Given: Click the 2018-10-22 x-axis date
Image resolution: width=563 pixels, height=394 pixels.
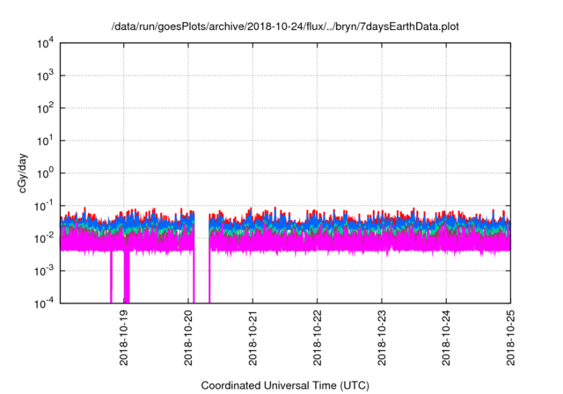Looking at the screenshot, I should tap(317, 338).
